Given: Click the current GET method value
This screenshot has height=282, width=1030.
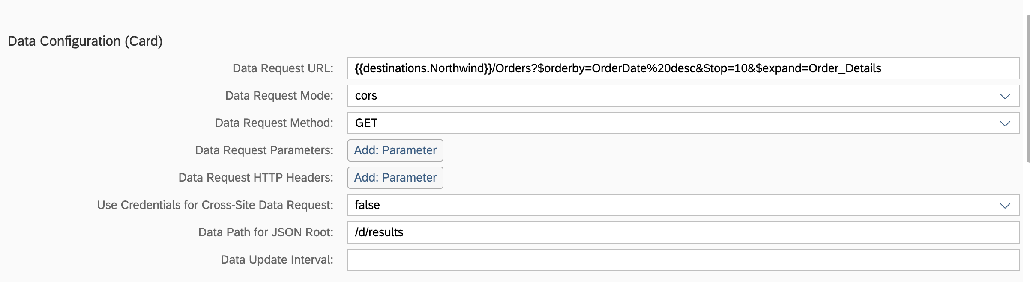Looking at the screenshot, I should [x=366, y=123].
